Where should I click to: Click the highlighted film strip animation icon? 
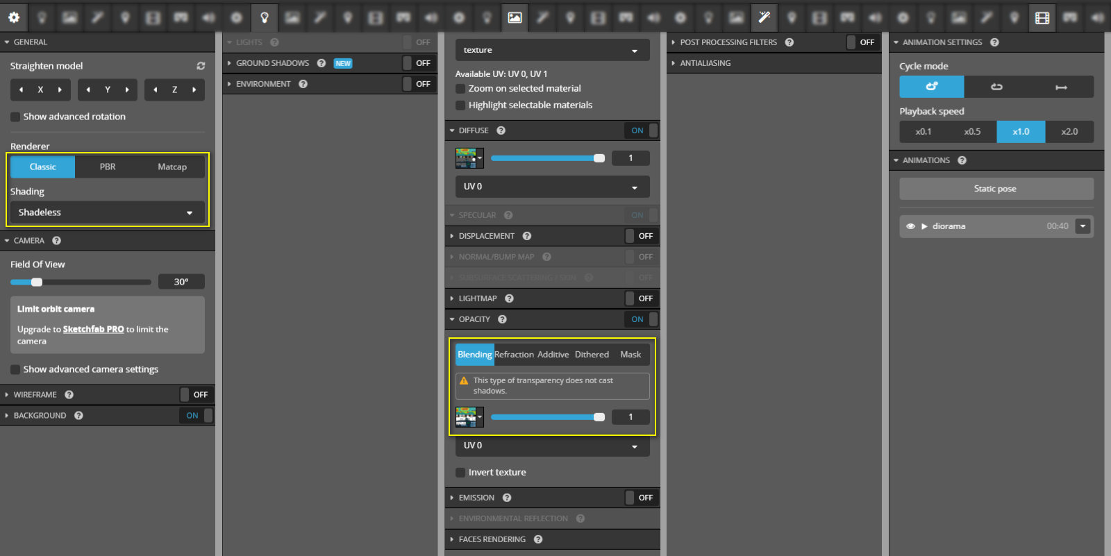(1042, 17)
